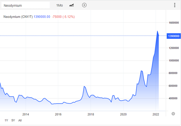181x126 pixels.
Task: Open chart settings gear icon
Action: pos(173,114)
